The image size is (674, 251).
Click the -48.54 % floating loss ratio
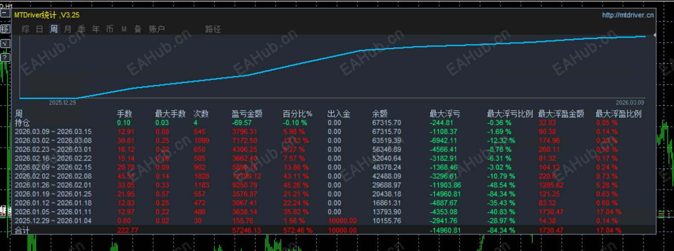[x=501, y=185]
